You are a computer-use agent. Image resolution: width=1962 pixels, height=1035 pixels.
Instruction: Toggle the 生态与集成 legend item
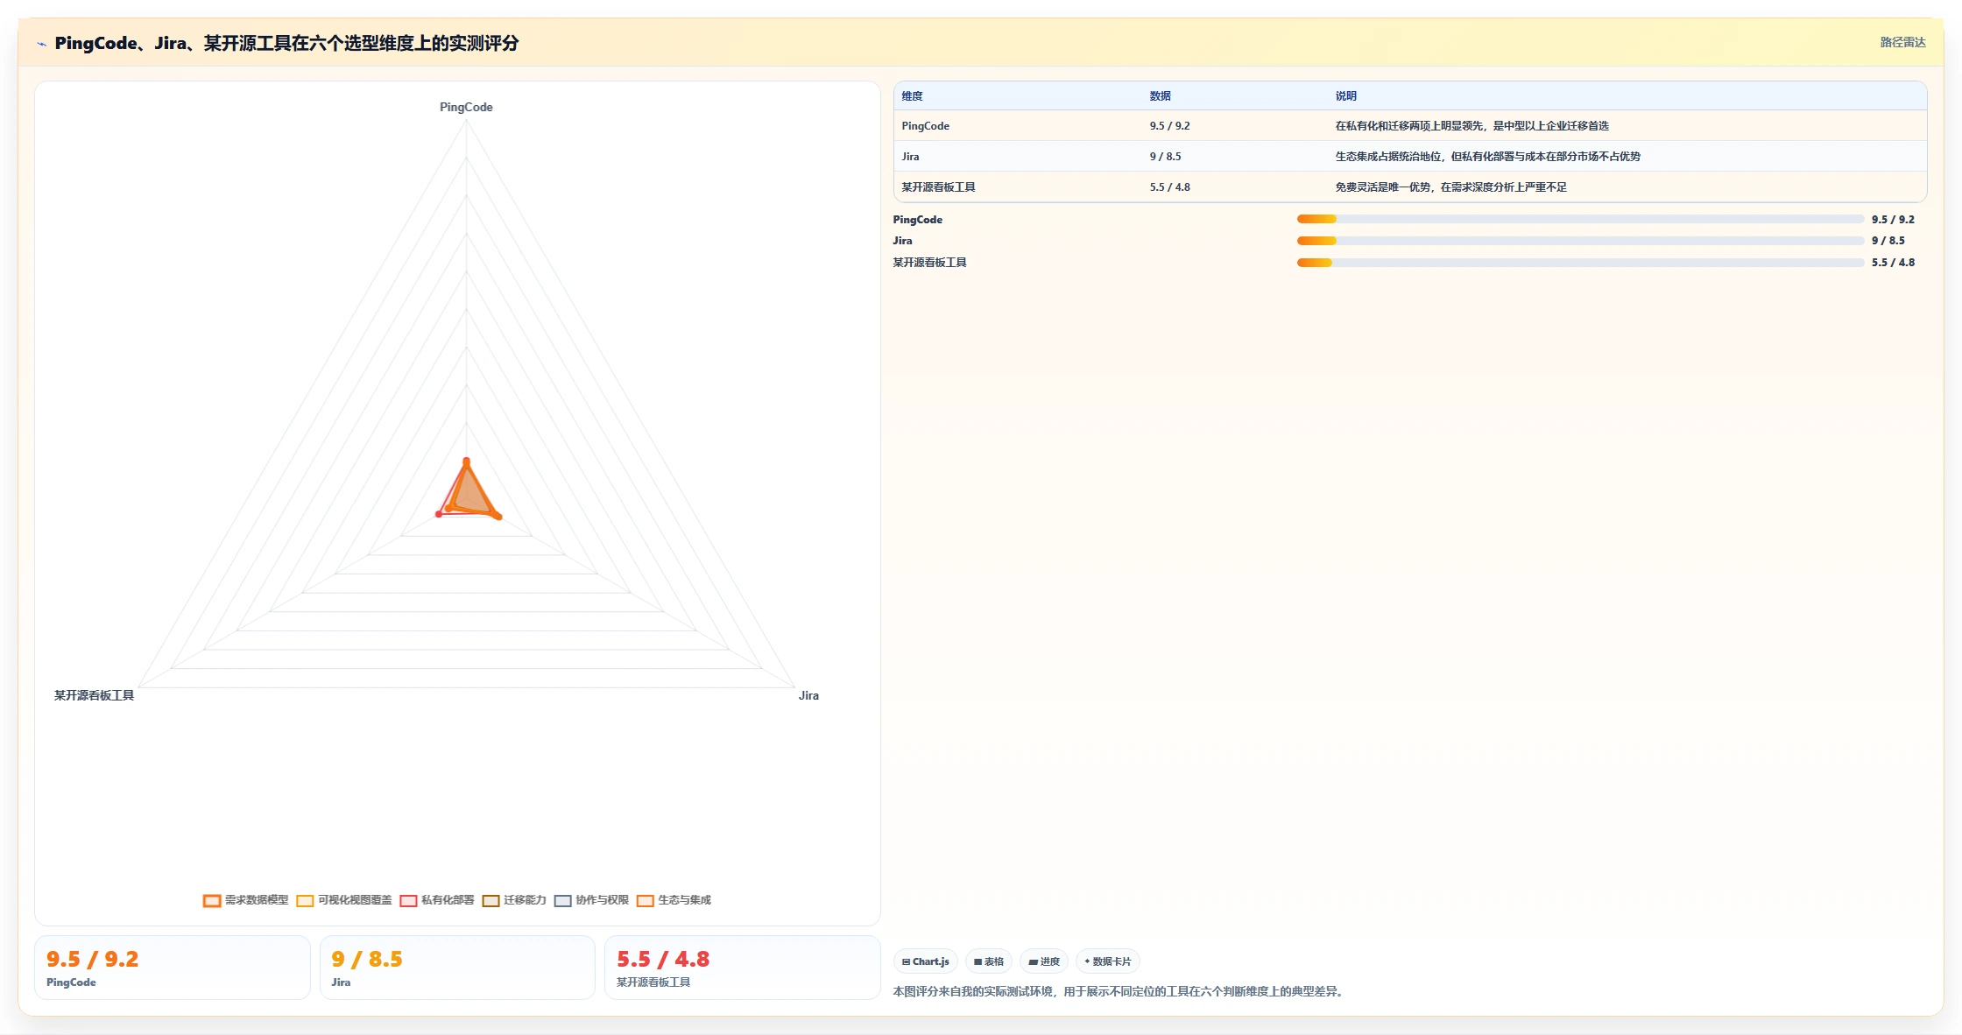pyautogui.click(x=674, y=900)
